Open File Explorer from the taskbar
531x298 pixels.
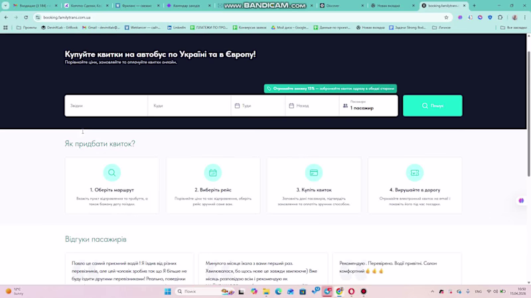266,291
